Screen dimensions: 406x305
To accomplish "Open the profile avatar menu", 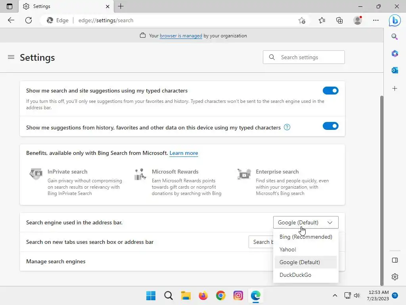I will pyautogui.click(x=358, y=20).
